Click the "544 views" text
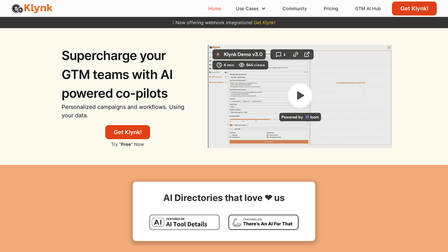448x252 pixels. [x=256, y=65]
